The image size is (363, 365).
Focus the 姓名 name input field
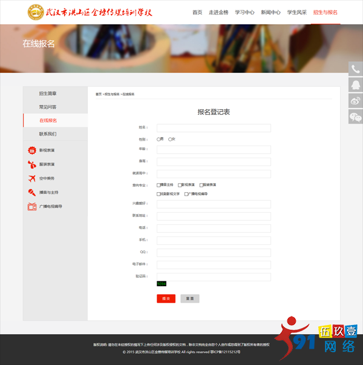click(214, 128)
